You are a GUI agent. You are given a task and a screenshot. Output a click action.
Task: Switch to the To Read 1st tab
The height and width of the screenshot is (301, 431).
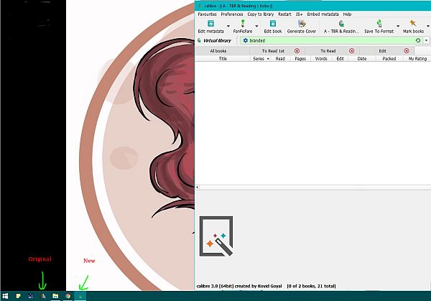273,51
